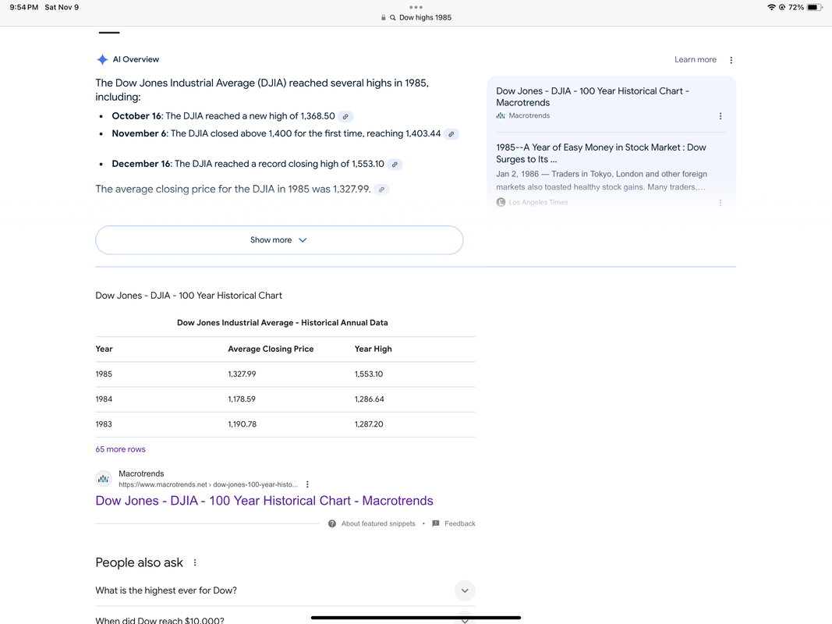832x624 pixels.
Task: Open '65 more rows' link
Action: pos(120,449)
